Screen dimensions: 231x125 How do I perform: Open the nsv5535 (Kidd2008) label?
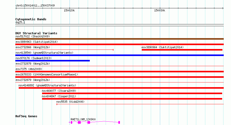[x=70, y=102]
